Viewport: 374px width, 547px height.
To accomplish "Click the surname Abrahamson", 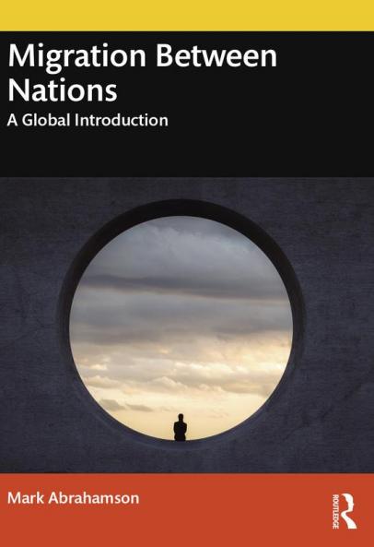I will tap(94, 498).
